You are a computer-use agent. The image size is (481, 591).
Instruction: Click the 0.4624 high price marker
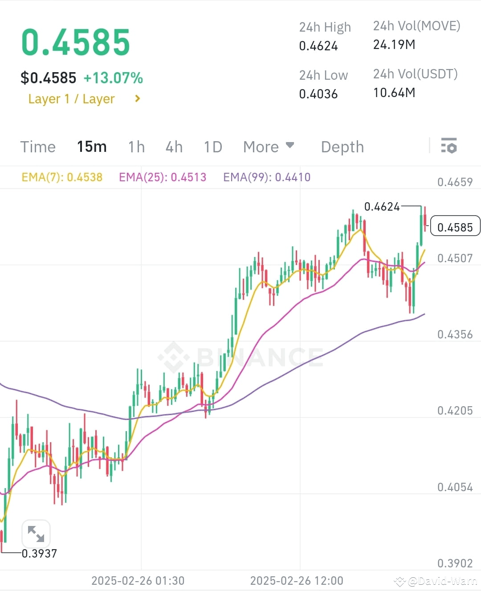(x=382, y=206)
